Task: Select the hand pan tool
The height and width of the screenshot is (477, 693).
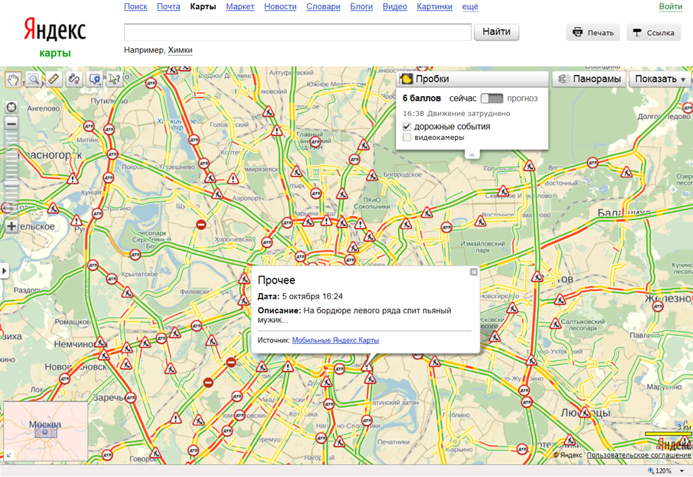Action: tap(14, 80)
